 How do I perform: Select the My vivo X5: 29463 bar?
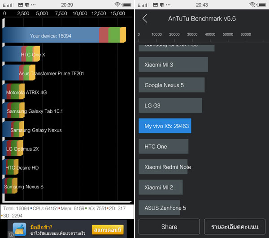click(x=165, y=126)
